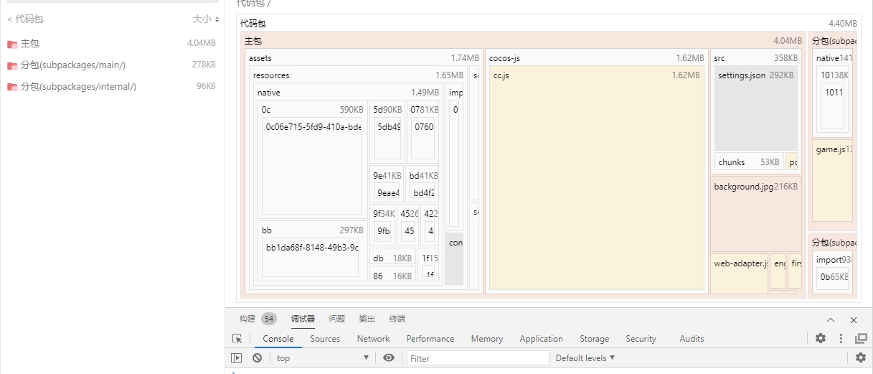This screenshot has height=374, width=873.
Task: Toggle the console sidebar panel icon
Action: (237, 358)
